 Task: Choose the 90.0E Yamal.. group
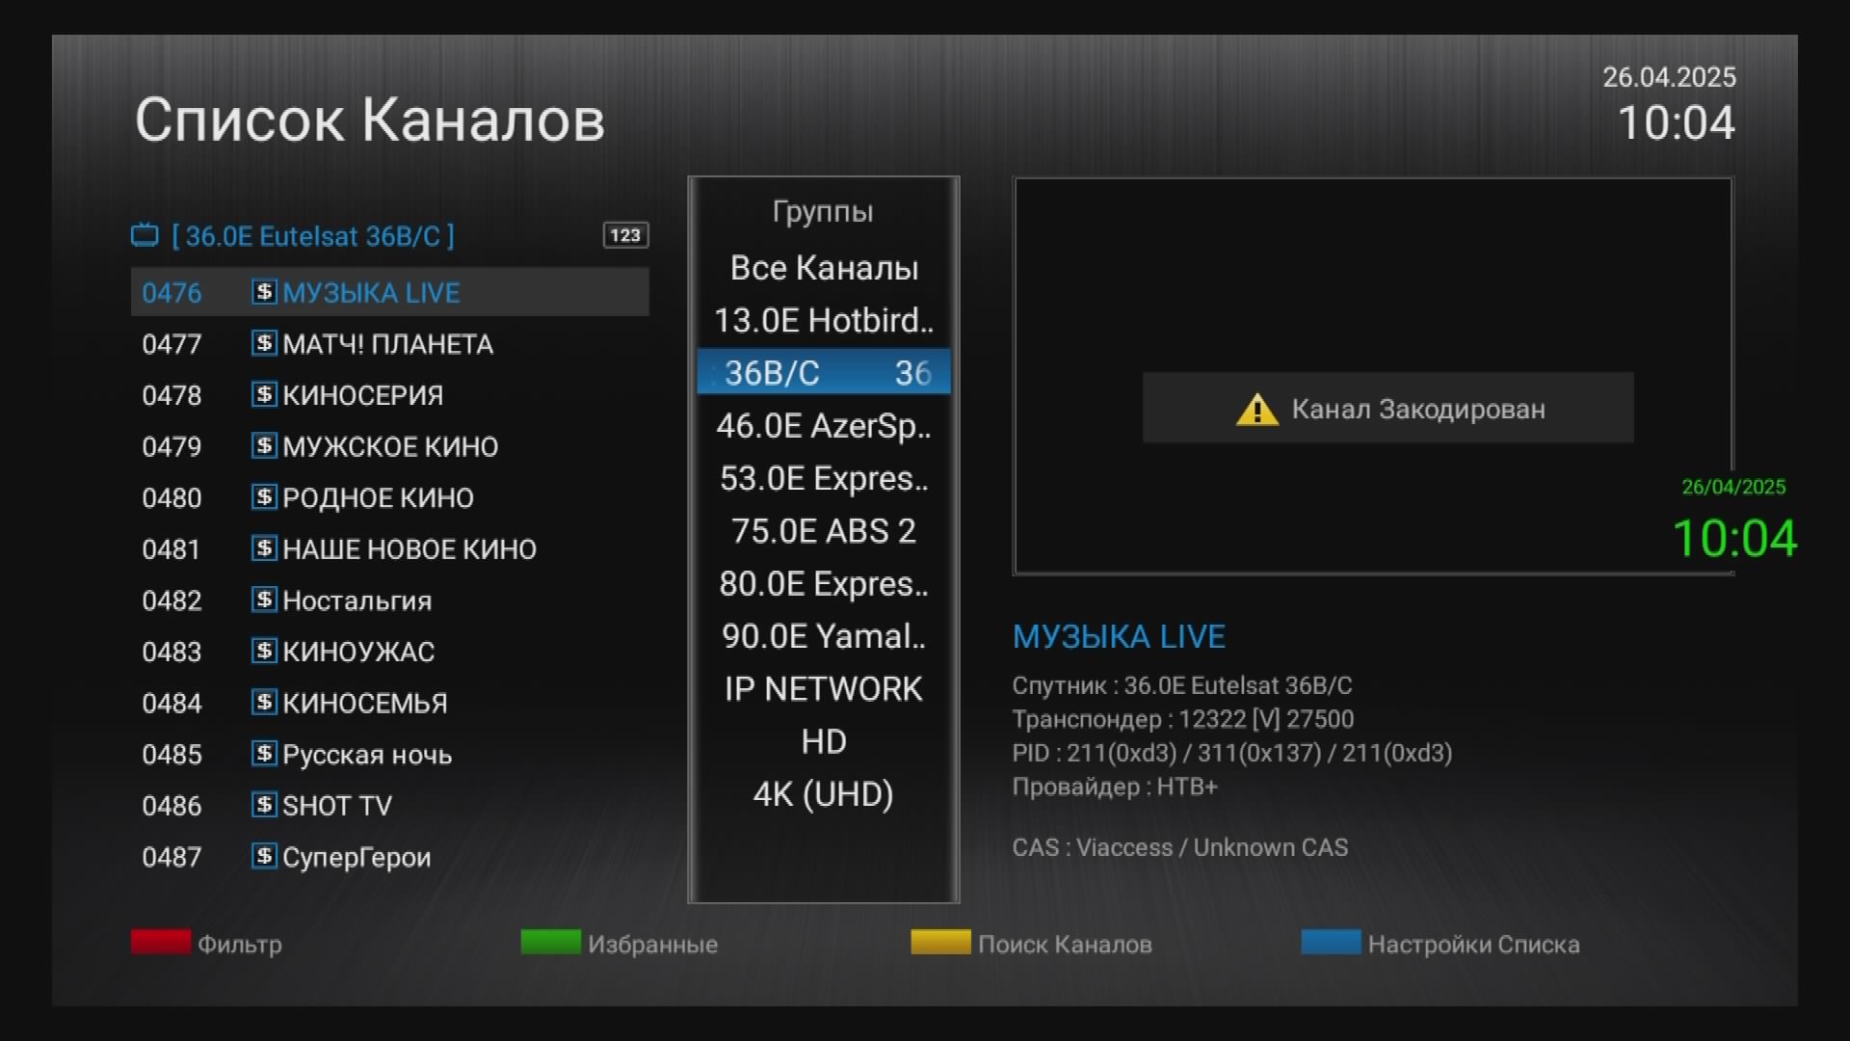pos(824,636)
